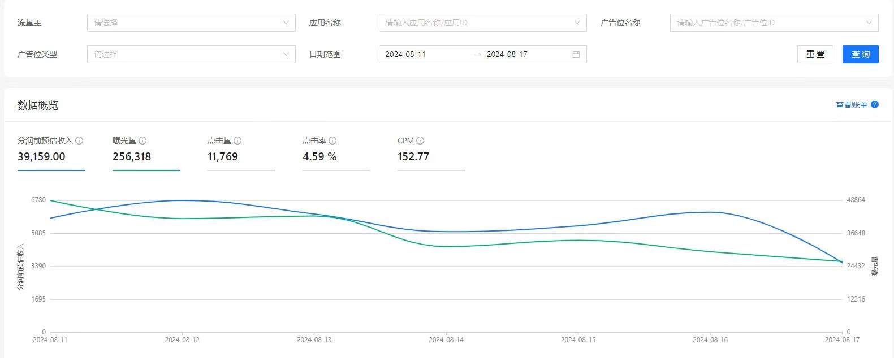The width and height of the screenshot is (894, 358).
Task: Open calendar icon in date range field
Action: tap(576, 54)
